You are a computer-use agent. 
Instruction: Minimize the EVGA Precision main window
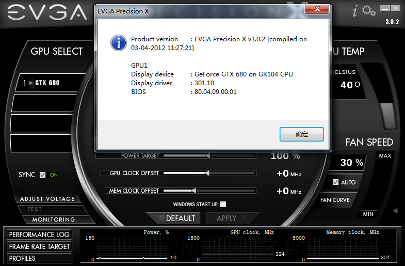pyautogui.click(x=384, y=9)
